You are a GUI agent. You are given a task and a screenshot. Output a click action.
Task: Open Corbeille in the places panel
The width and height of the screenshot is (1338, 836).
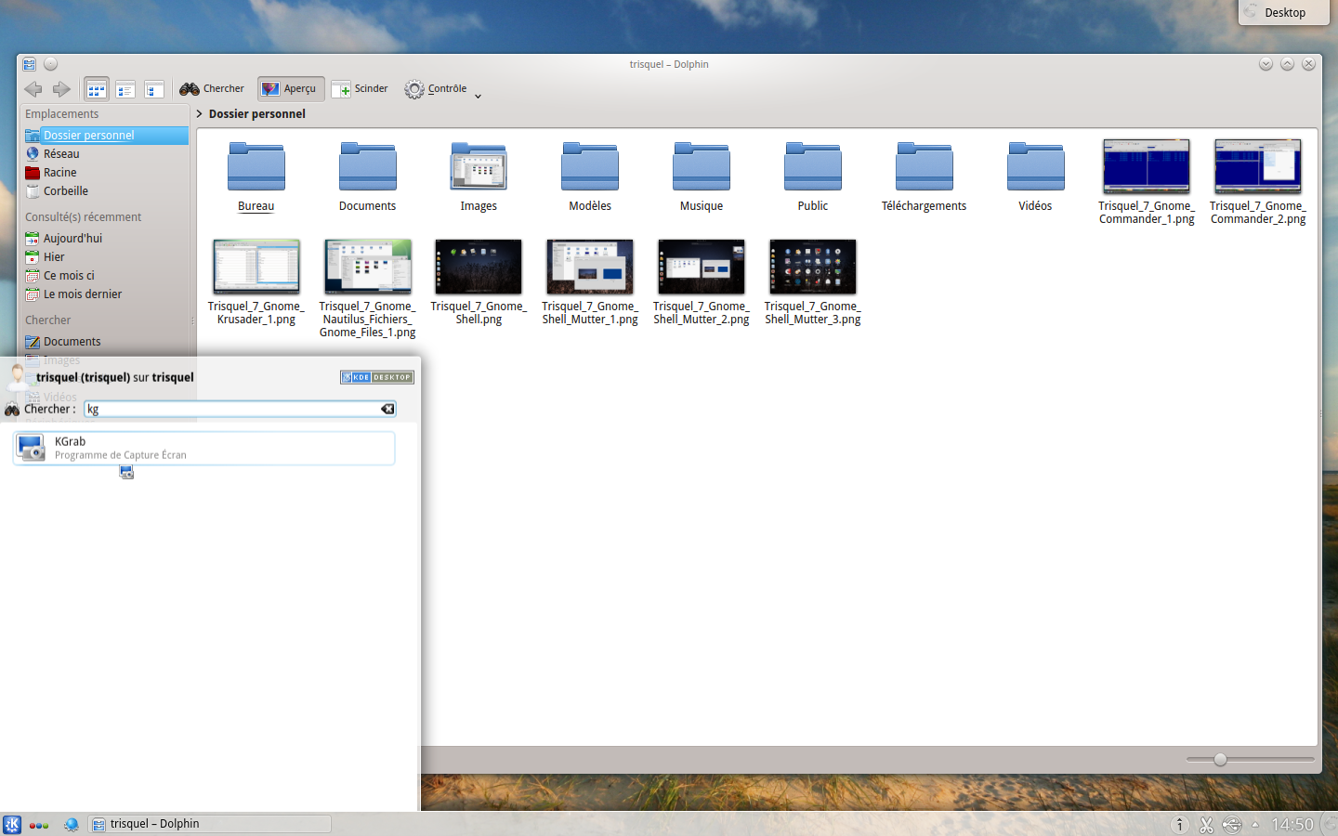pos(105,191)
